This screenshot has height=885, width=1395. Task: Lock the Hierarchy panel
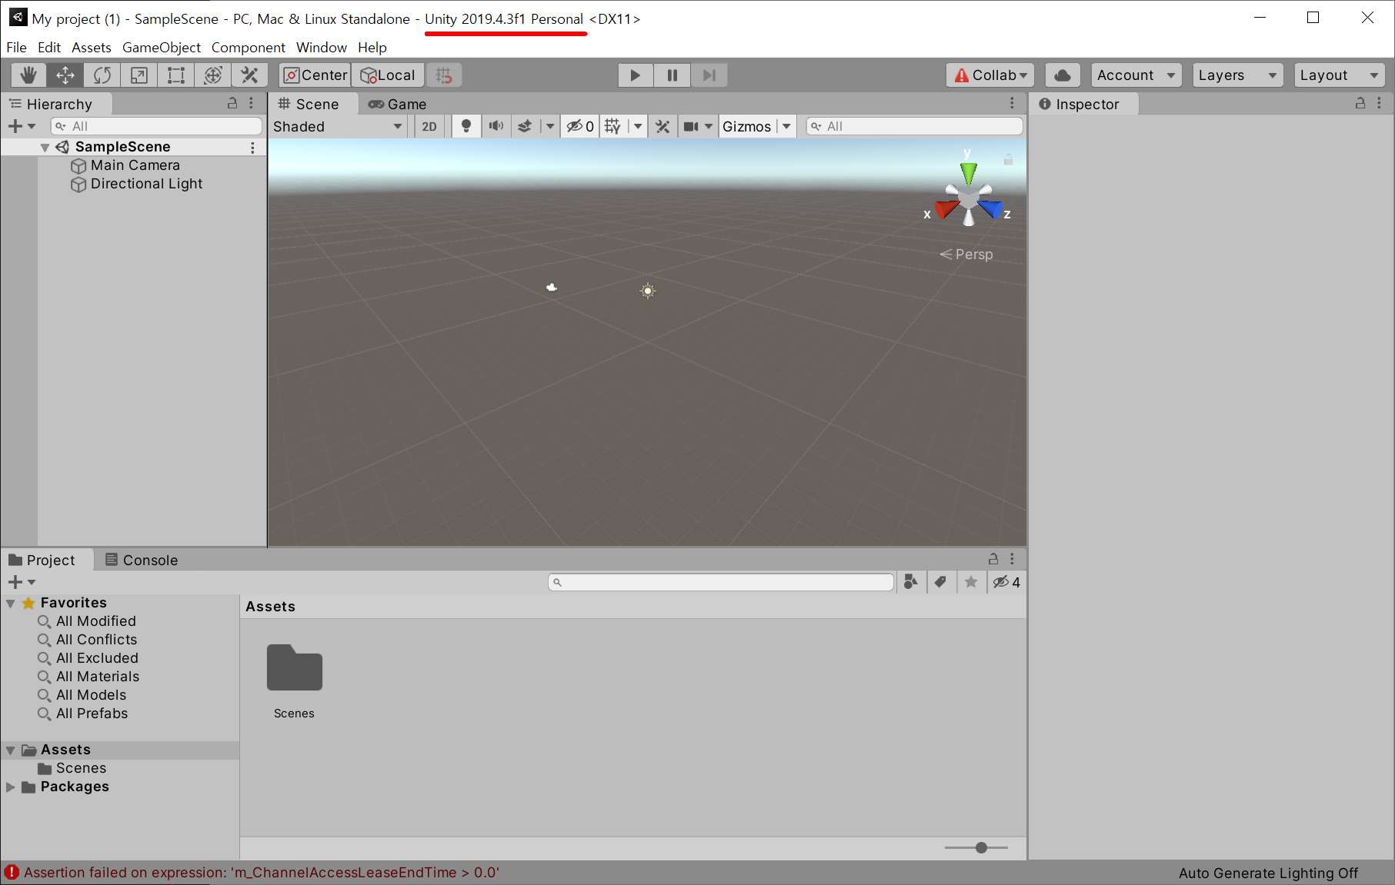(x=232, y=103)
